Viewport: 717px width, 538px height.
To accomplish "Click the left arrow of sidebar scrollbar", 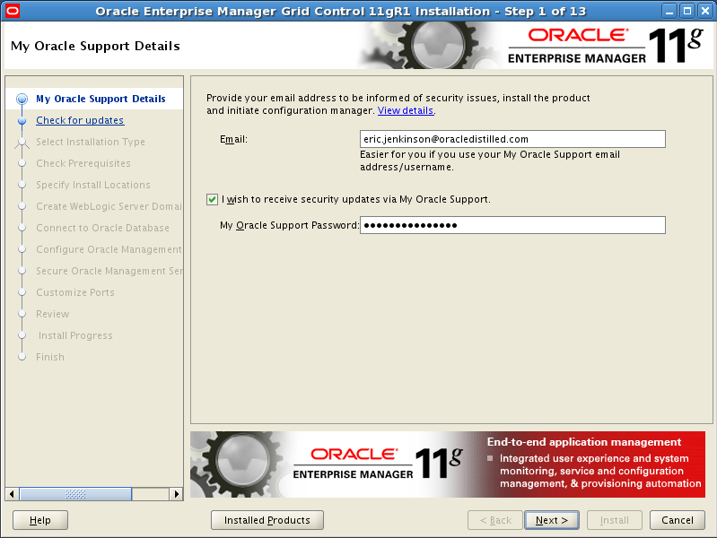I will tap(12, 494).
